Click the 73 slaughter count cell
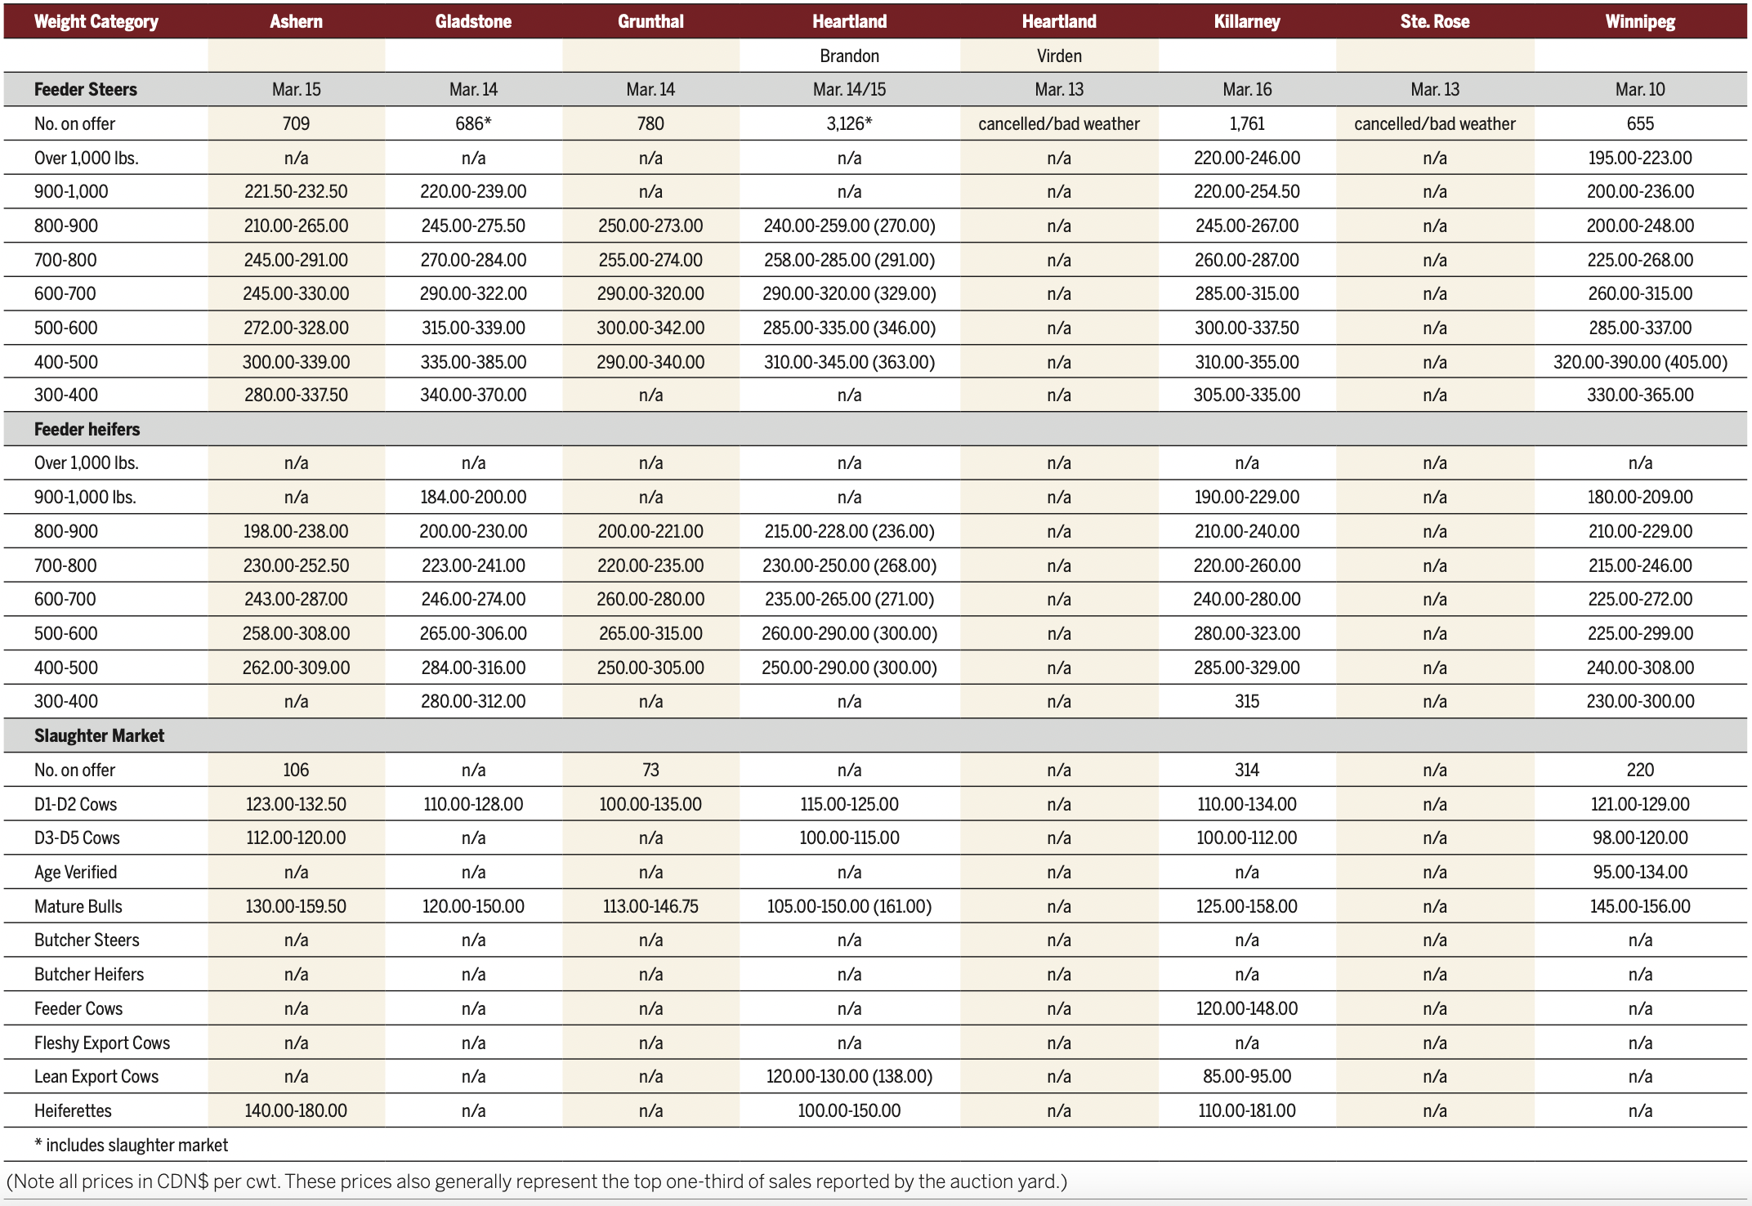1752x1206 pixels. (x=650, y=770)
